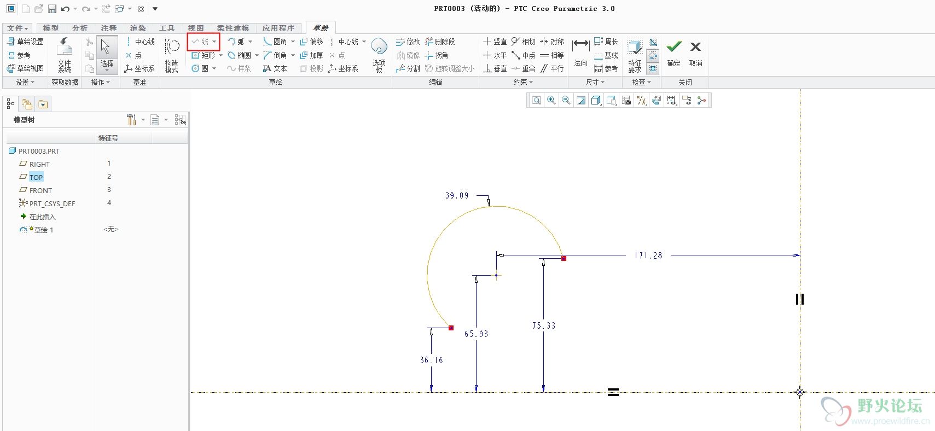
Task: Open the 草绘设置 sketch setup tool
Action: coord(25,42)
